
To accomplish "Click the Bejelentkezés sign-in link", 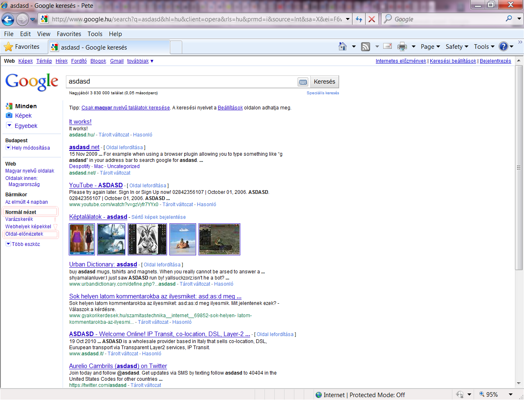I will 495,61.
